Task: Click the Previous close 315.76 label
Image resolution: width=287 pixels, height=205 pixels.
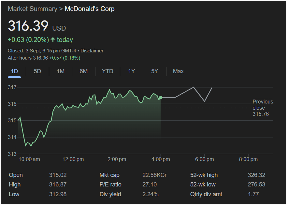Action: coord(263,108)
